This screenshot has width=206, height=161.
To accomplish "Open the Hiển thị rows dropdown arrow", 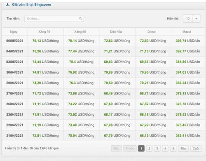I will click(x=197, y=19).
